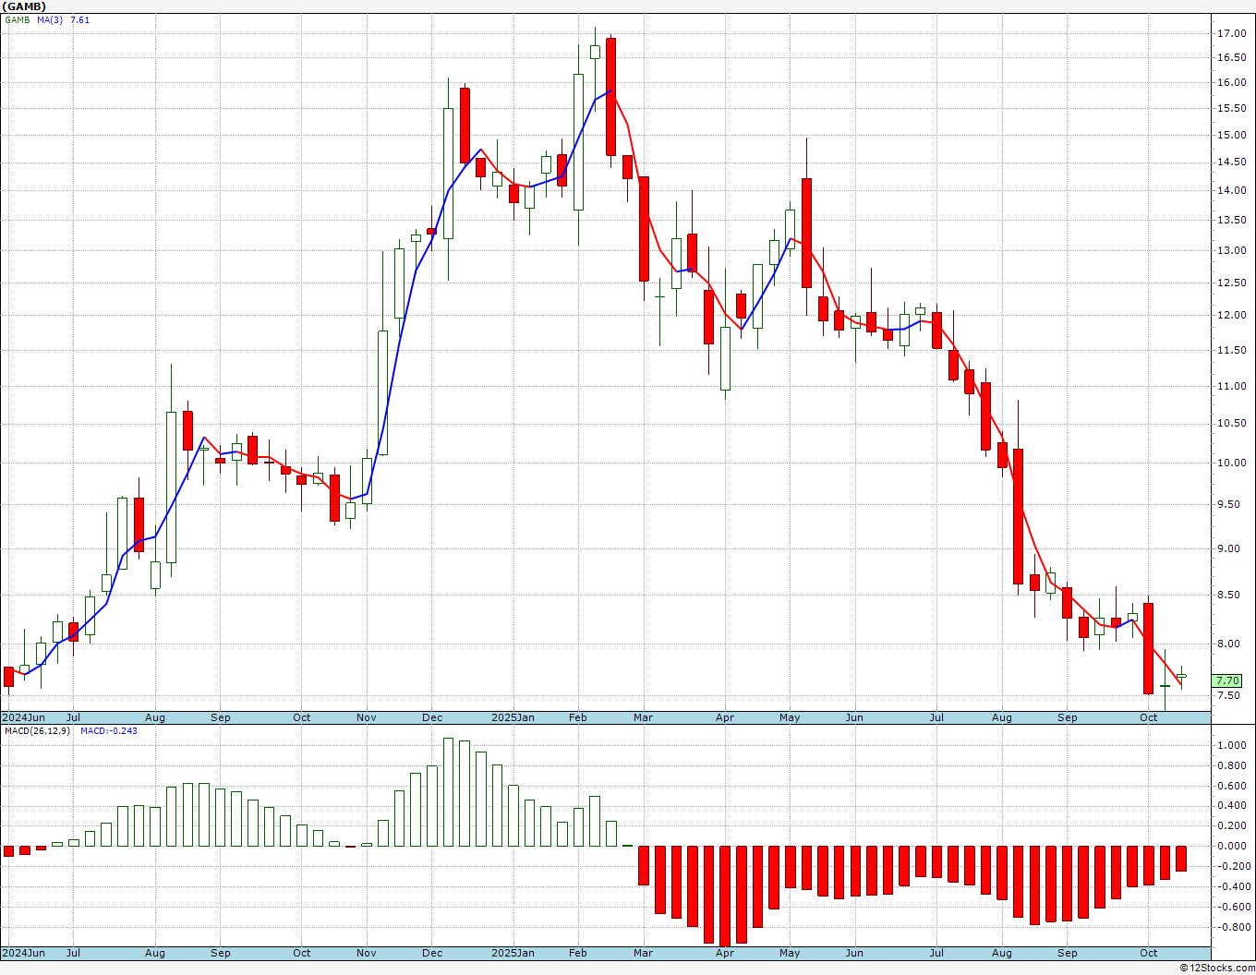This screenshot has height=975, width=1256.
Task: Click Dec on the price chart date axis
Action: point(432,717)
